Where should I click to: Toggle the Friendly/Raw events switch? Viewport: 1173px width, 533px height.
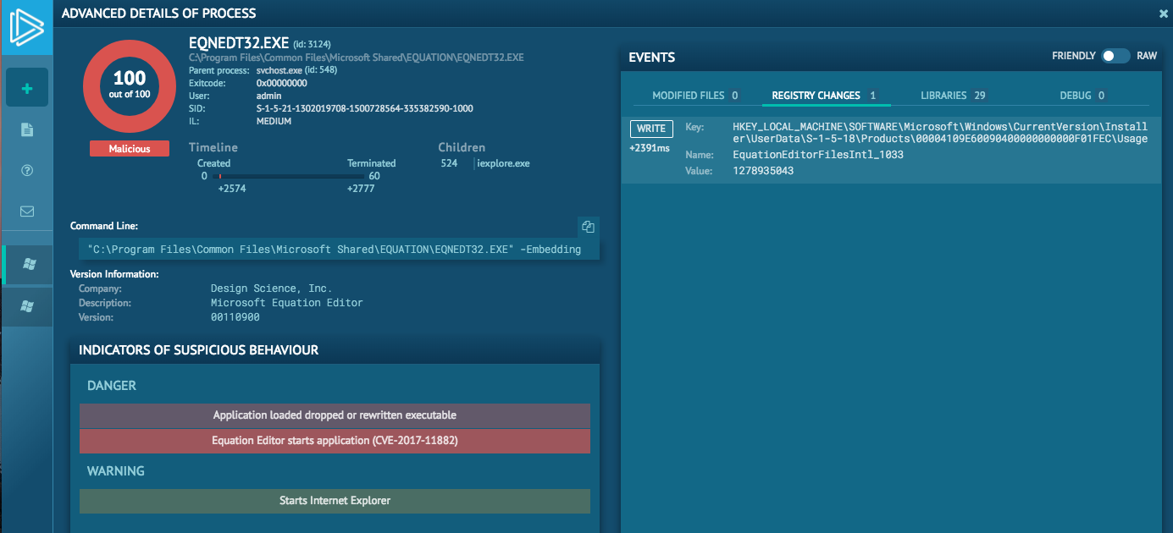[1115, 56]
